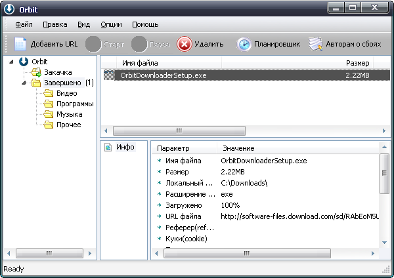
Task: Open the Помощь menu
Action: point(145,24)
